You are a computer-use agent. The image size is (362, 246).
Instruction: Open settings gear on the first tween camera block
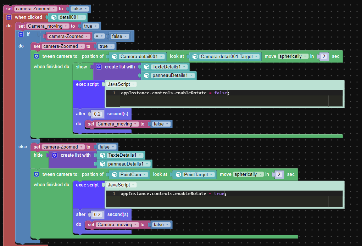37,56
